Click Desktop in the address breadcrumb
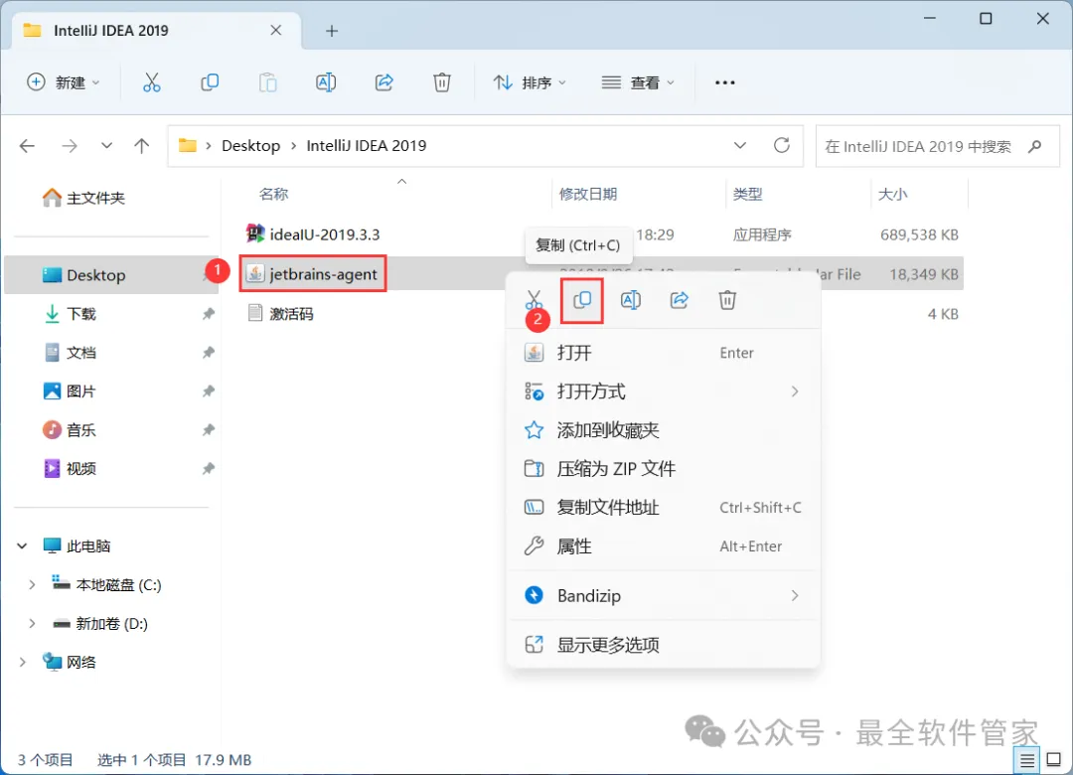Viewport: 1073px width, 775px height. click(x=251, y=146)
